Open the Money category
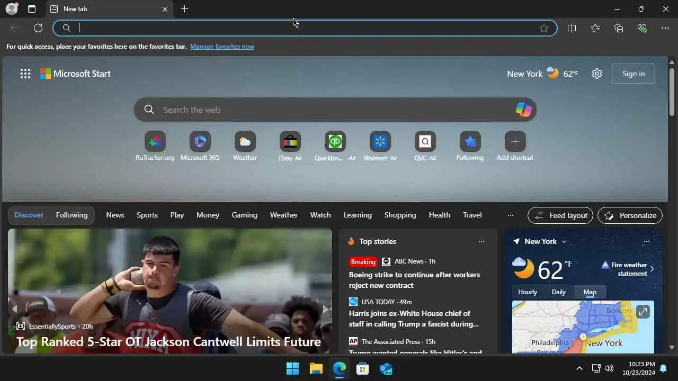 tap(208, 215)
